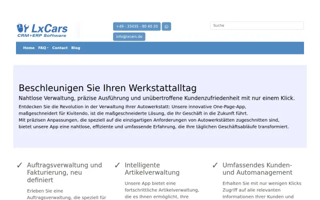Viewport: 320px width, 200px height.
Task: Go to Home in navigation bar
Action: click(29, 48)
